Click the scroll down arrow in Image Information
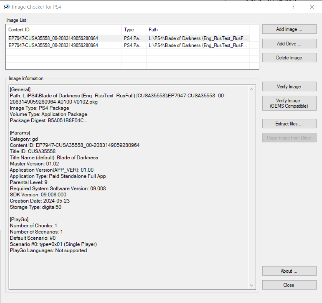 click(x=251, y=285)
